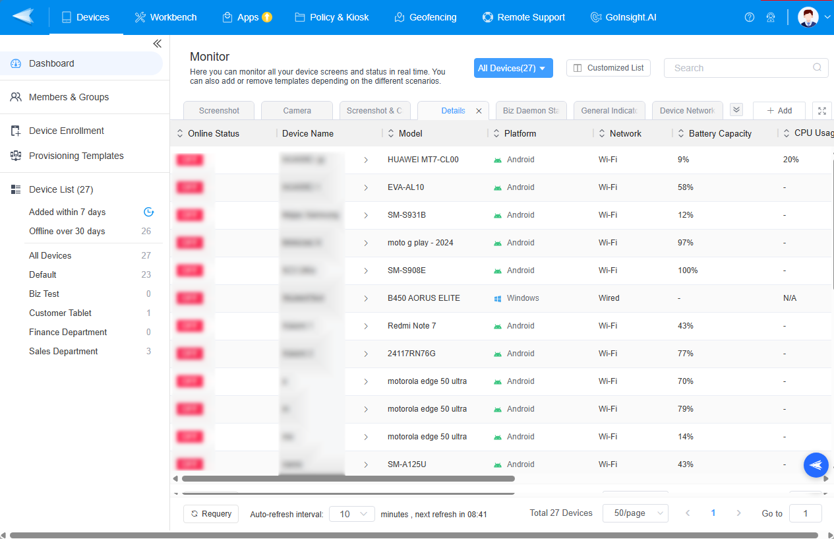The height and width of the screenshot is (539, 834).
Task: Click the table horizontal scrollbar
Action: click(348, 478)
